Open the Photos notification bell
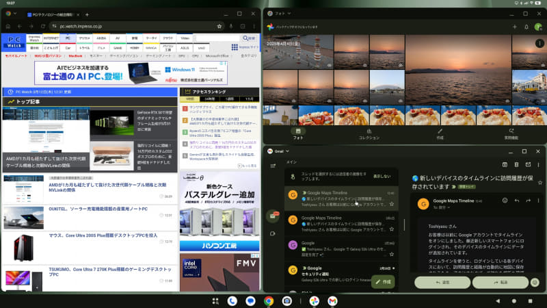This screenshot has width=547, height=308. (x=526, y=27)
